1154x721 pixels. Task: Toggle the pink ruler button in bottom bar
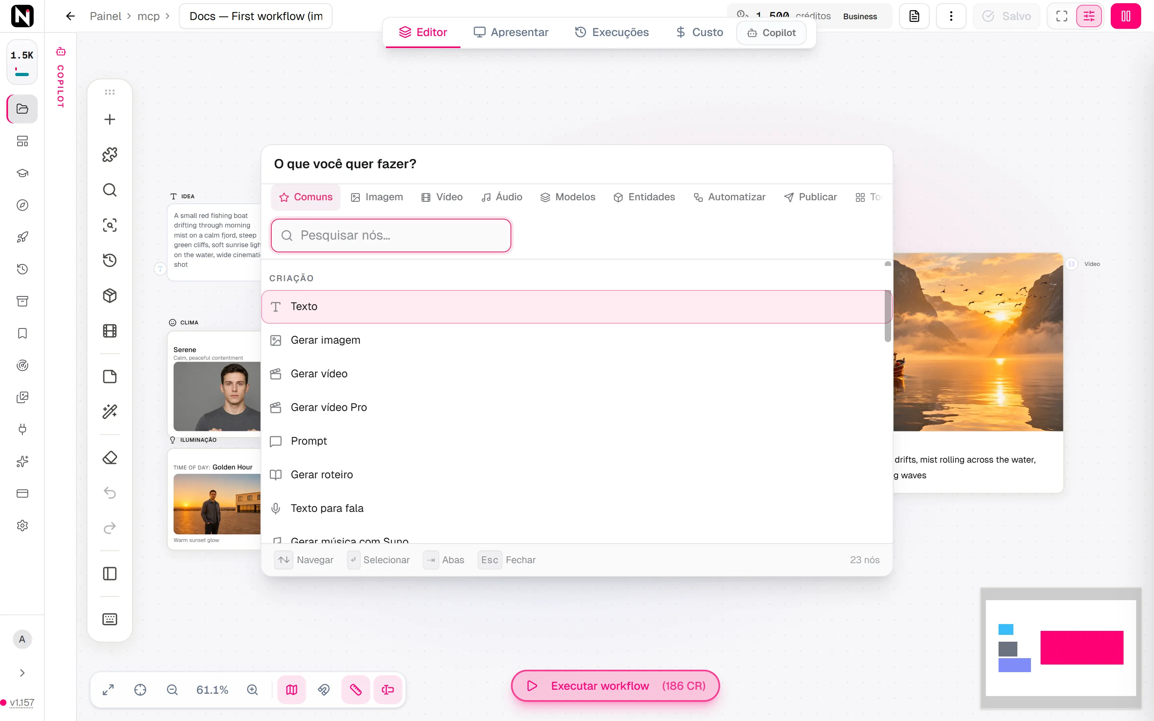356,690
